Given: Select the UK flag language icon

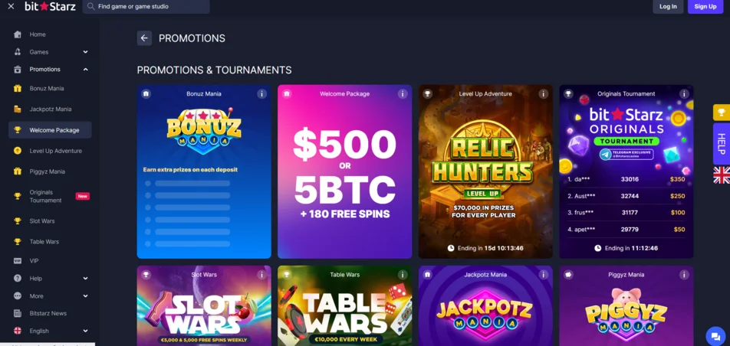Looking at the screenshot, I should pyautogui.click(x=721, y=175).
